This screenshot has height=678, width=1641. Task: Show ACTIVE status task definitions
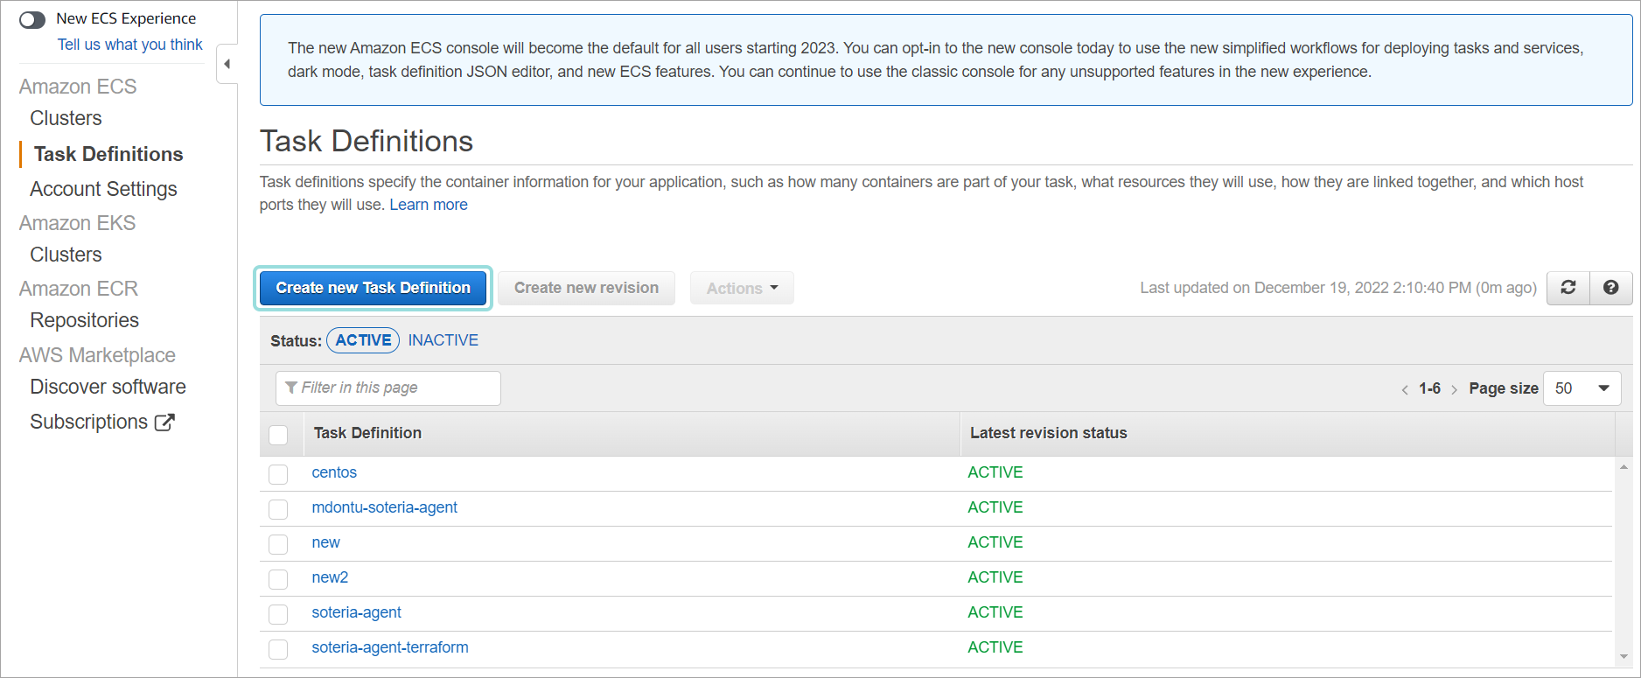pos(363,340)
